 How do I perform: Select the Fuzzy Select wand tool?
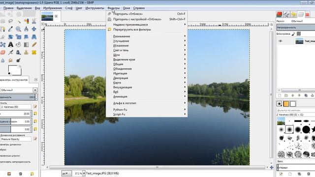(x=19, y=21)
